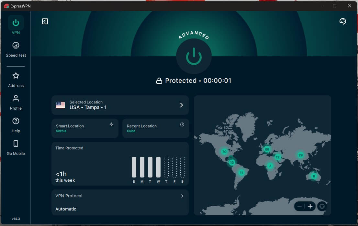358x226 pixels.
Task: Click the Wednesday bar in Time Protected
Action: [x=158, y=167]
